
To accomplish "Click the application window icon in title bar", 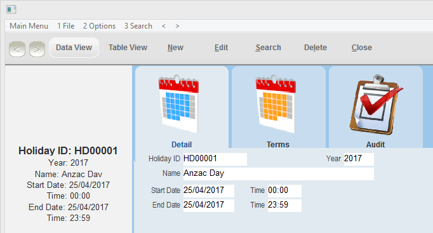I will tap(11, 10).
